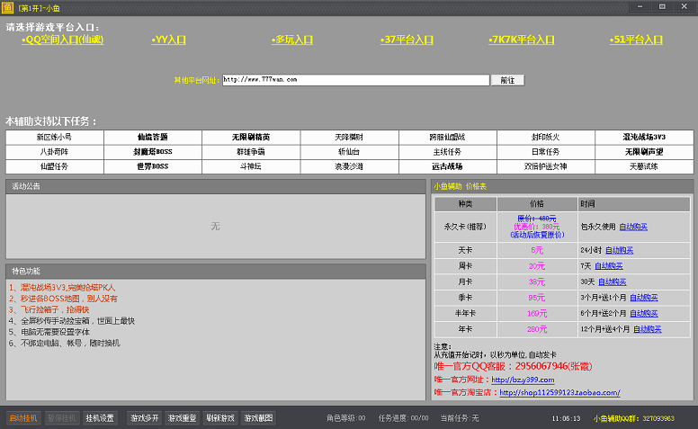Screen dimensions: 698x429
Task: Select the 混沌战场3V3 task cell
Action: pos(643,137)
